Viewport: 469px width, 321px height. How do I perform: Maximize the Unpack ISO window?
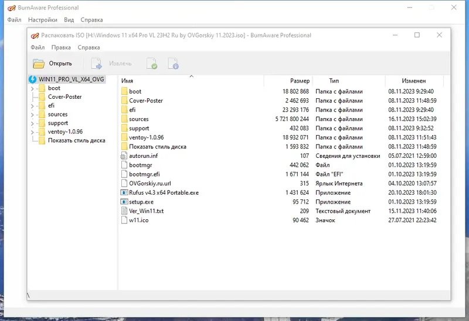pos(417,35)
